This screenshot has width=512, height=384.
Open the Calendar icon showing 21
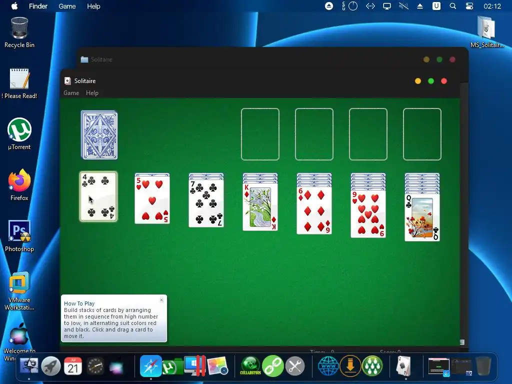pyautogui.click(x=73, y=366)
